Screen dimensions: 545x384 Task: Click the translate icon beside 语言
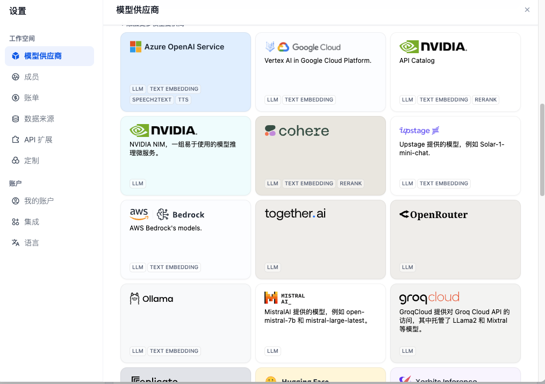tap(15, 243)
